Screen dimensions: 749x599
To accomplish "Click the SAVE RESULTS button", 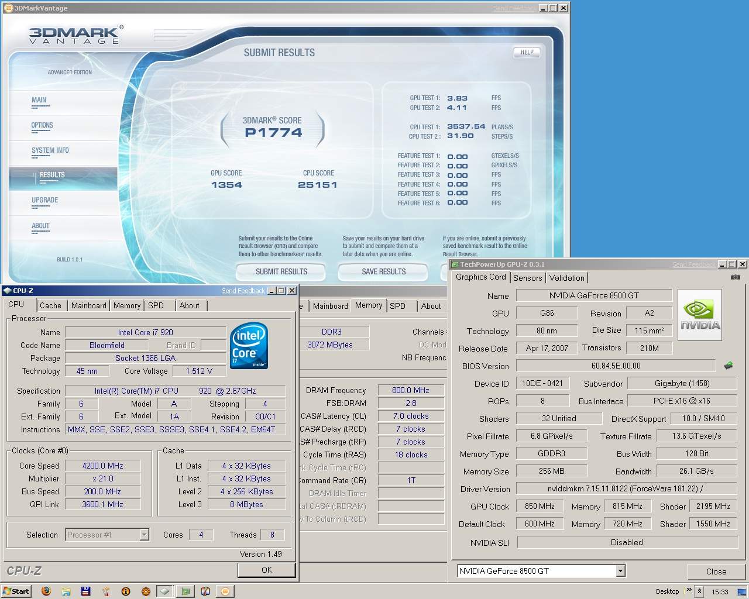I will point(384,271).
